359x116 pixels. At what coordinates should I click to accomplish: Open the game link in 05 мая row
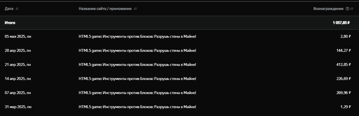[137, 36]
